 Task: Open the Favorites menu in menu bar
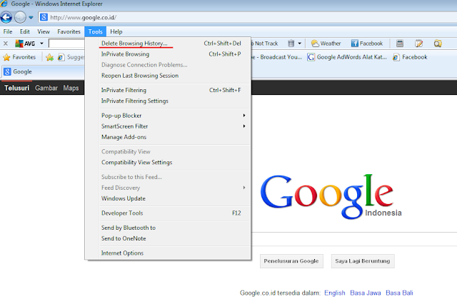(x=69, y=31)
